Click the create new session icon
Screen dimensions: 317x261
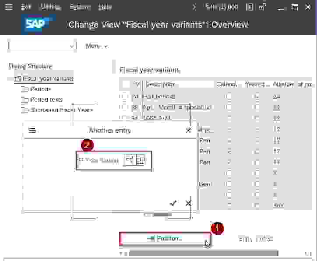pos(262,7)
